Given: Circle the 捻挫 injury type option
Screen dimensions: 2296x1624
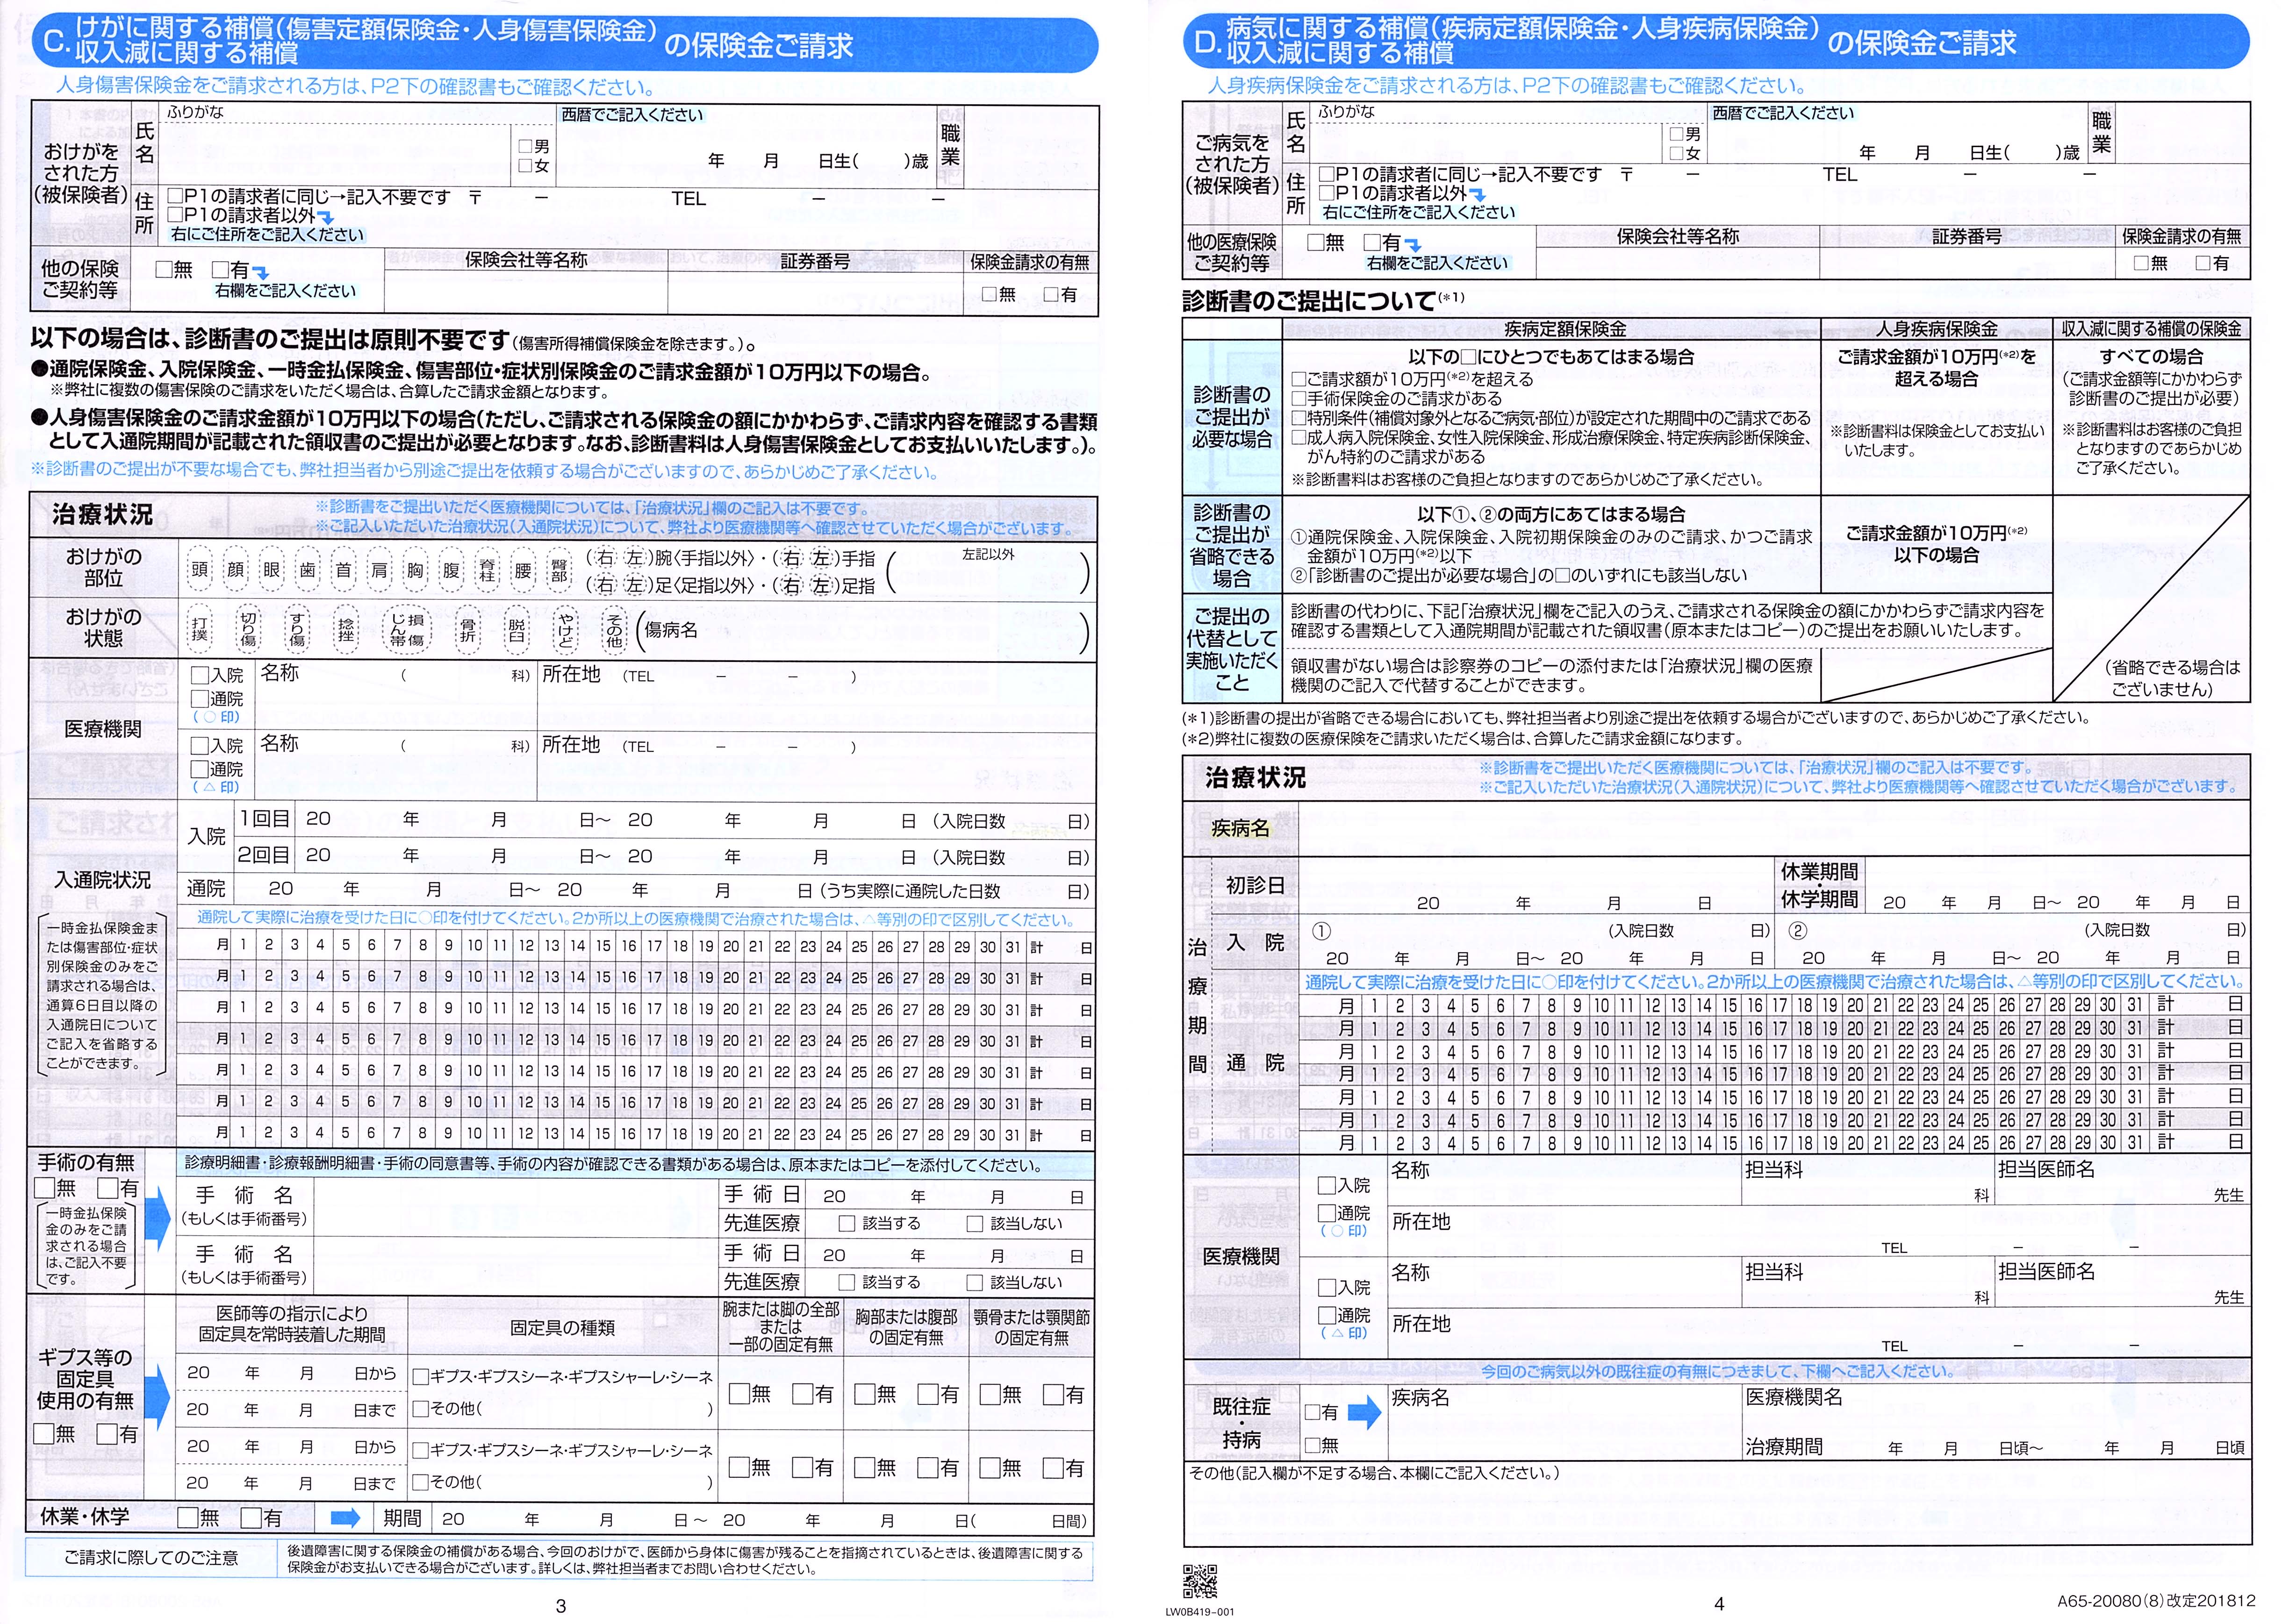Looking at the screenshot, I should [x=346, y=630].
